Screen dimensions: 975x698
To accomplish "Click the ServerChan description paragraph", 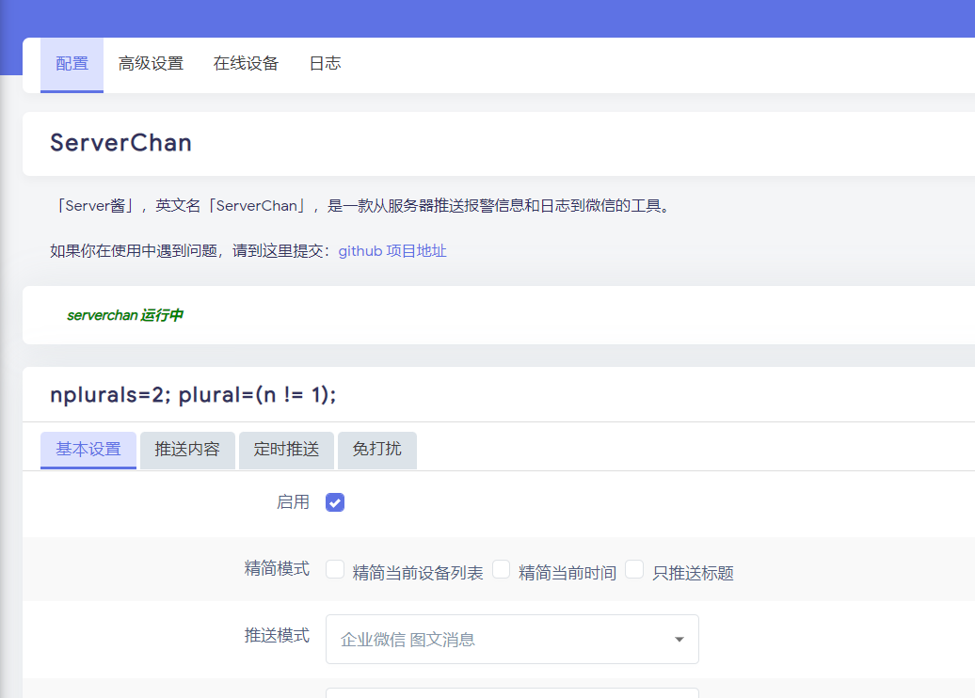I will 363,206.
